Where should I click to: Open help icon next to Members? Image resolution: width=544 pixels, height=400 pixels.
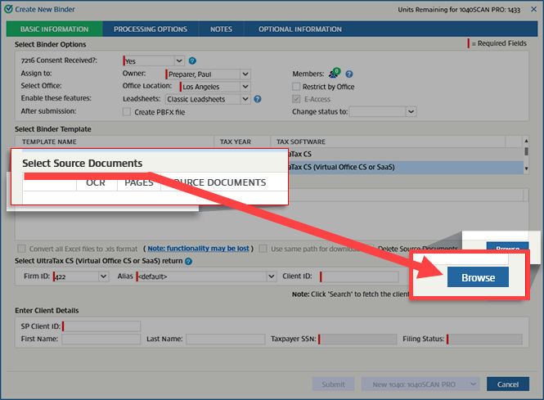click(x=349, y=74)
